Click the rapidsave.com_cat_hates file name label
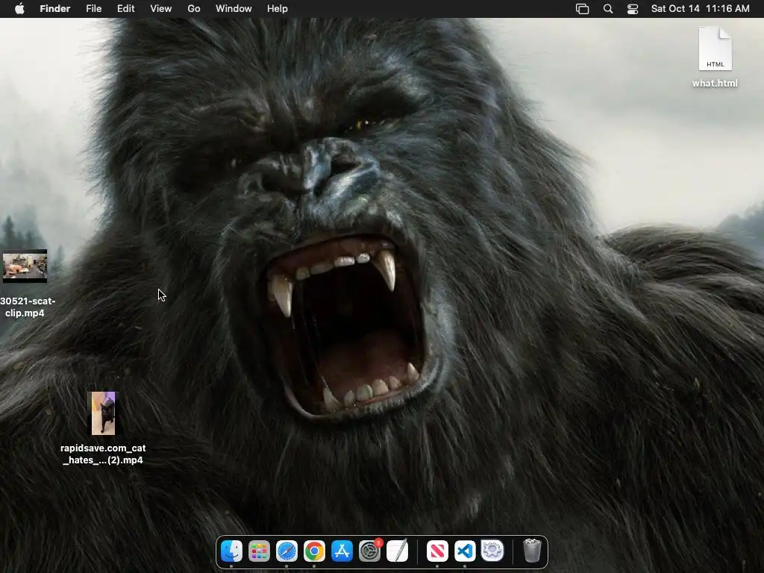The image size is (764, 573). [x=103, y=454]
